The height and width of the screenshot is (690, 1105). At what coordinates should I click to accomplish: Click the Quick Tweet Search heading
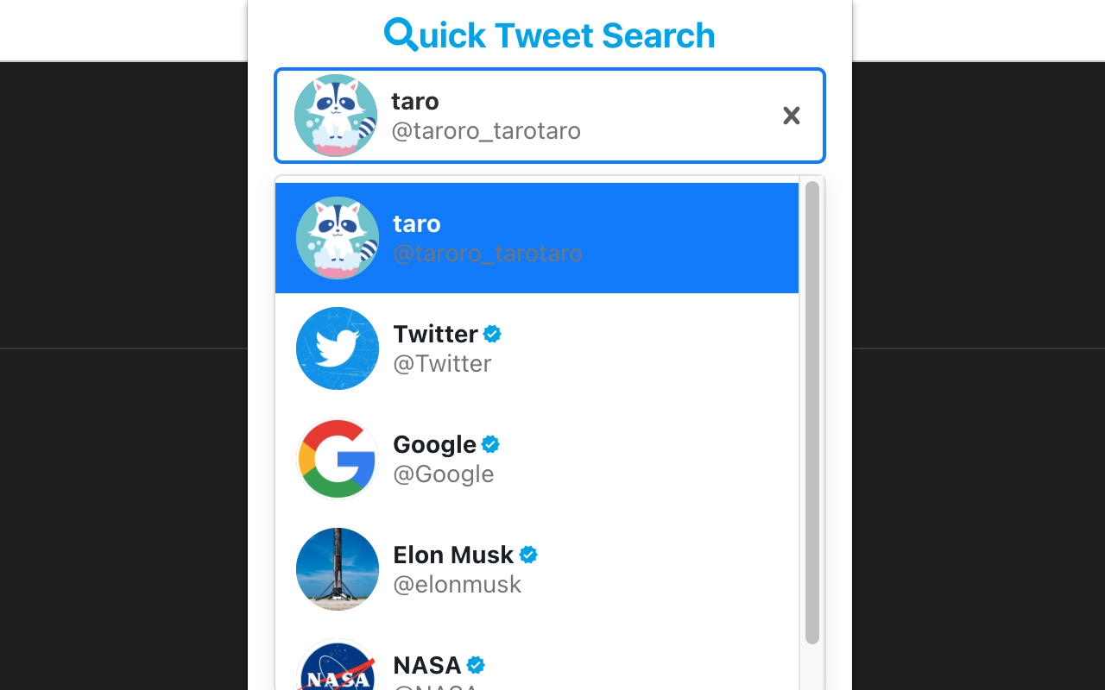pos(549,34)
